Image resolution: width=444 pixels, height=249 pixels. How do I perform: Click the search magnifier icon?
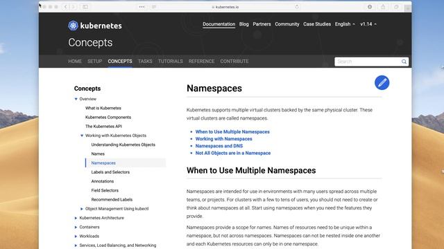(x=404, y=62)
